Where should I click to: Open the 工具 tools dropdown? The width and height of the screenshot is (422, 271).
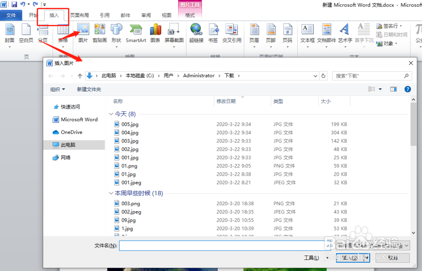[316, 258]
